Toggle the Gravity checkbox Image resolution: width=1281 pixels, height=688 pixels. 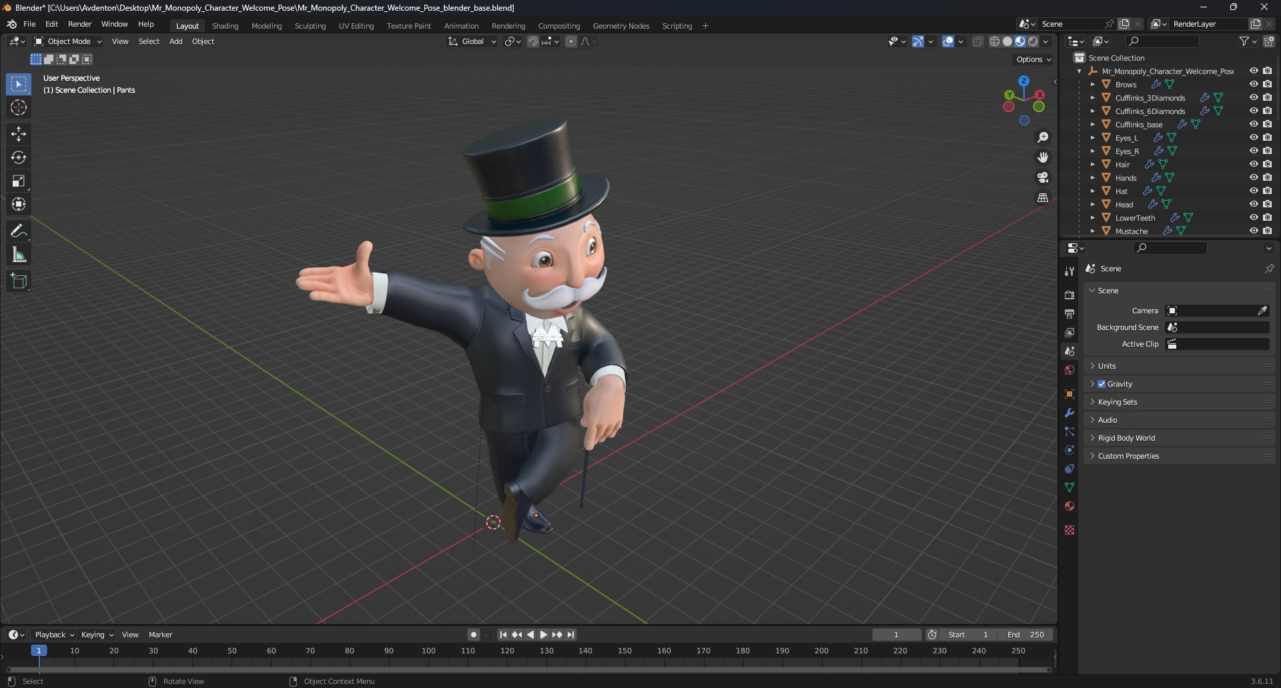pyautogui.click(x=1102, y=384)
